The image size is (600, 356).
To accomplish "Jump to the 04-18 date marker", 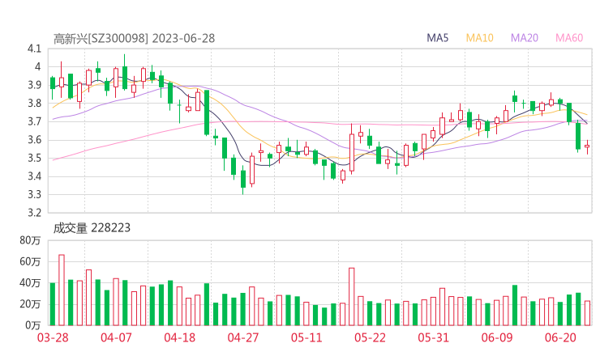I will [x=179, y=337].
